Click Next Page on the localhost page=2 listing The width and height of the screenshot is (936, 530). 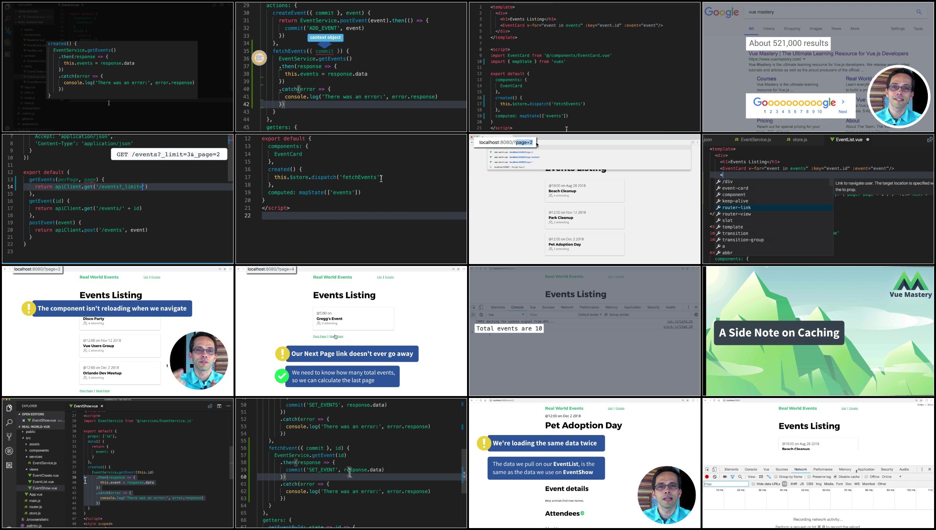(x=103, y=391)
